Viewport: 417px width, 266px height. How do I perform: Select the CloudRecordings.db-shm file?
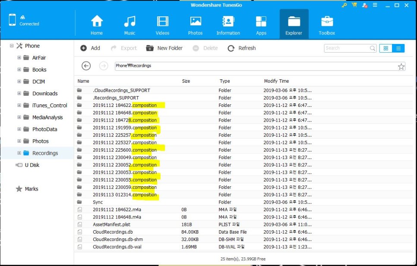pos(243,239)
